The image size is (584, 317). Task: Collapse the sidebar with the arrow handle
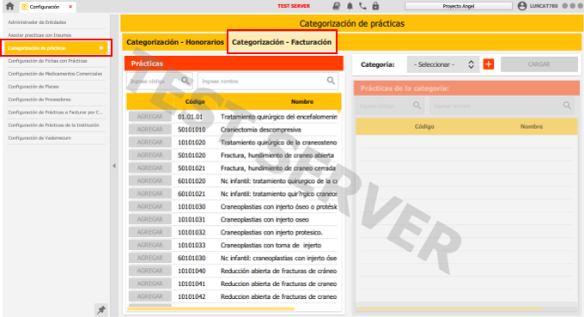click(114, 166)
